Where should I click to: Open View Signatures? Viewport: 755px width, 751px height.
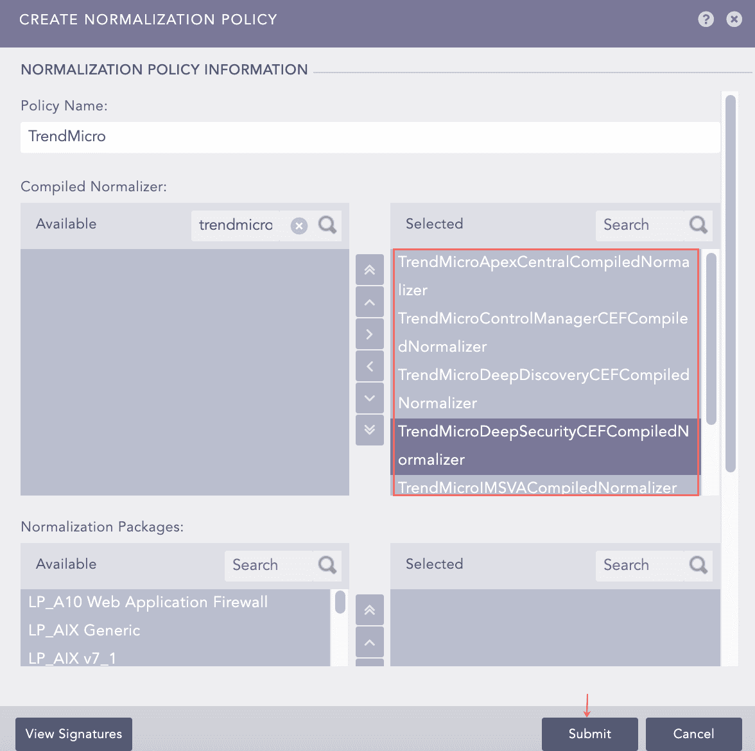pos(74,734)
